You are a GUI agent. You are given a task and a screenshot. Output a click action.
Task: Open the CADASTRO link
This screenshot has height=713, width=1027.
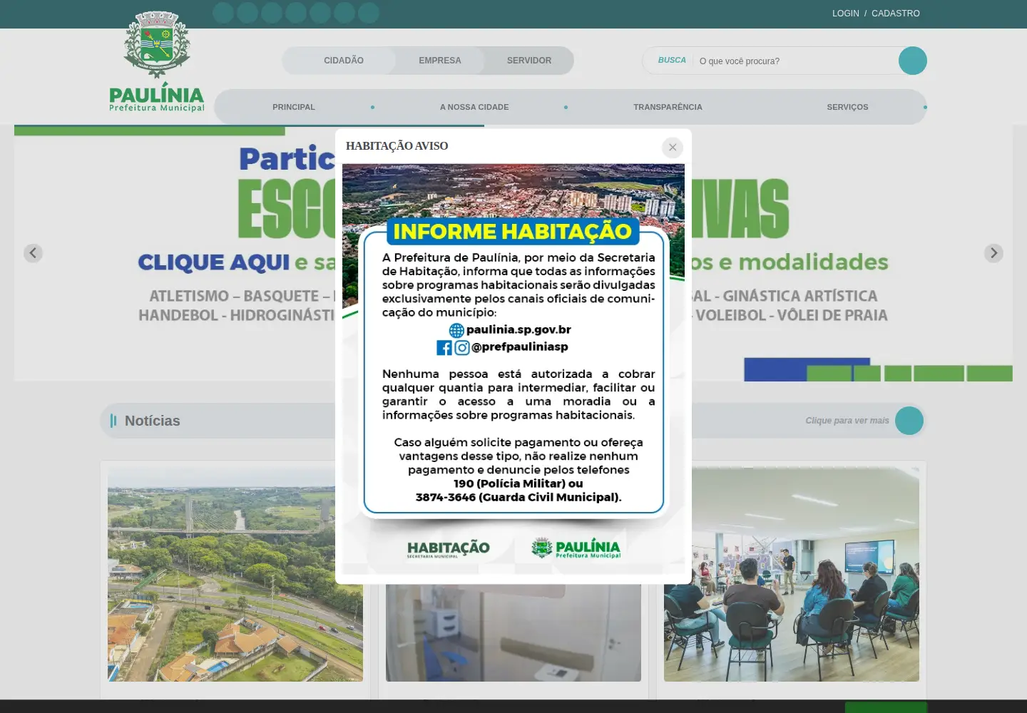896,14
